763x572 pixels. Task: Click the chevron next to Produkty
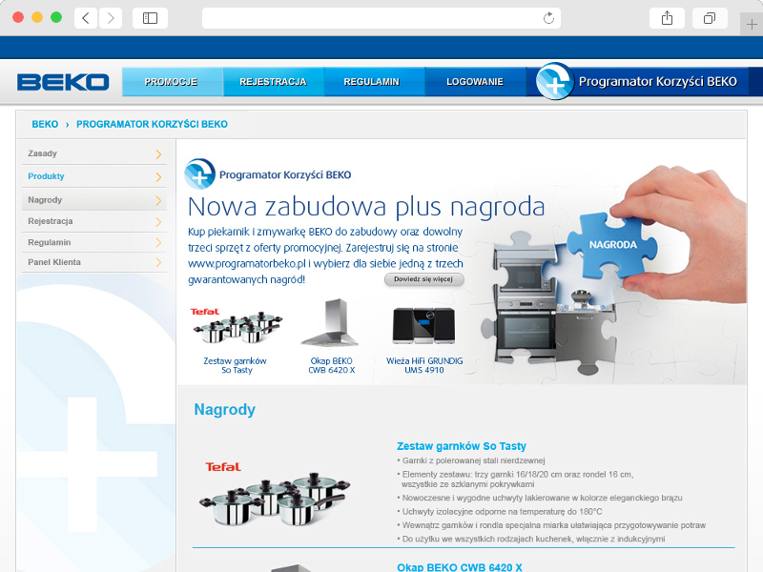pyautogui.click(x=158, y=177)
